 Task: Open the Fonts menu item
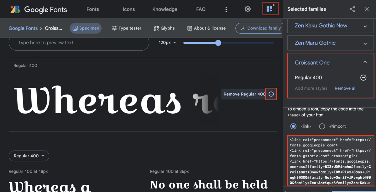click(93, 9)
